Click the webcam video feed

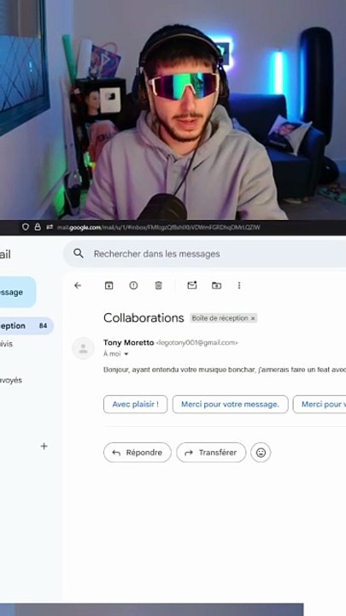tap(173, 110)
